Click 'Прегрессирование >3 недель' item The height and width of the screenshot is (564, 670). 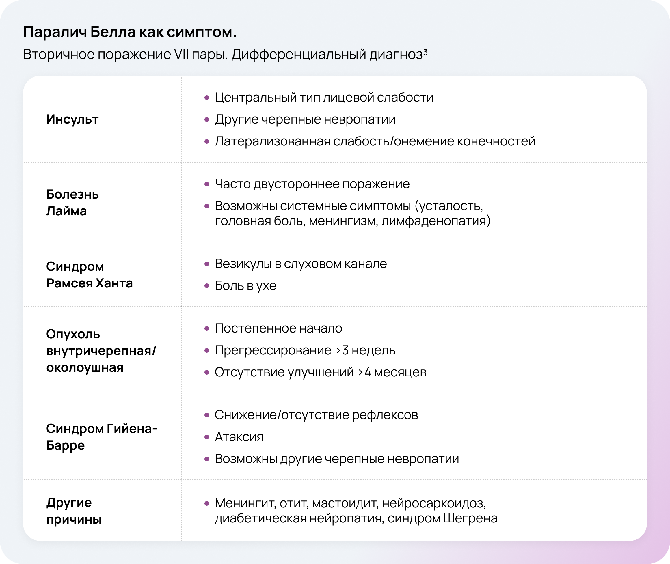point(304,350)
